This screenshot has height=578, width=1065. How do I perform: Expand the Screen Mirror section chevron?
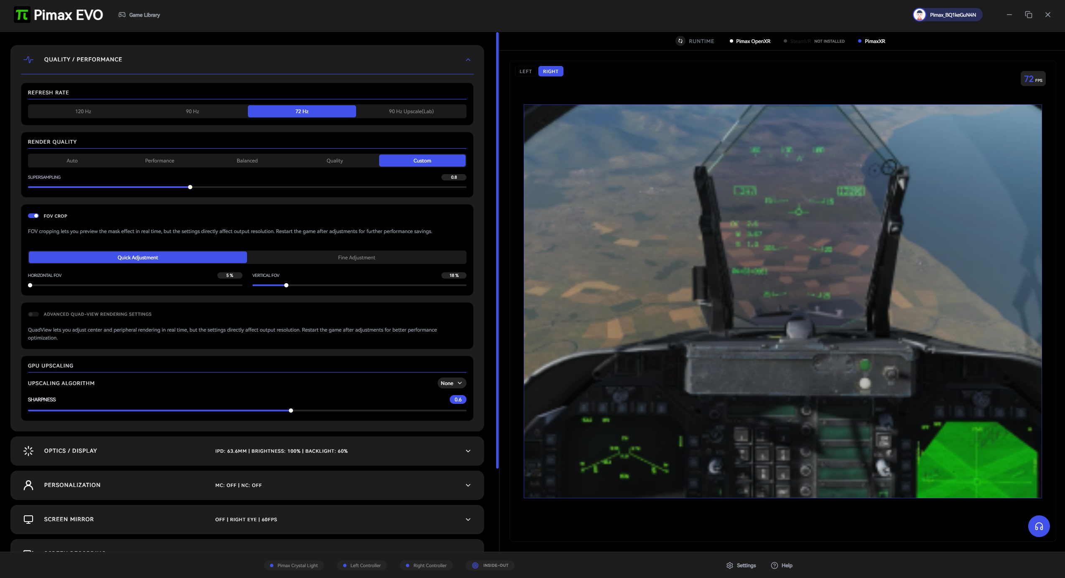468,520
